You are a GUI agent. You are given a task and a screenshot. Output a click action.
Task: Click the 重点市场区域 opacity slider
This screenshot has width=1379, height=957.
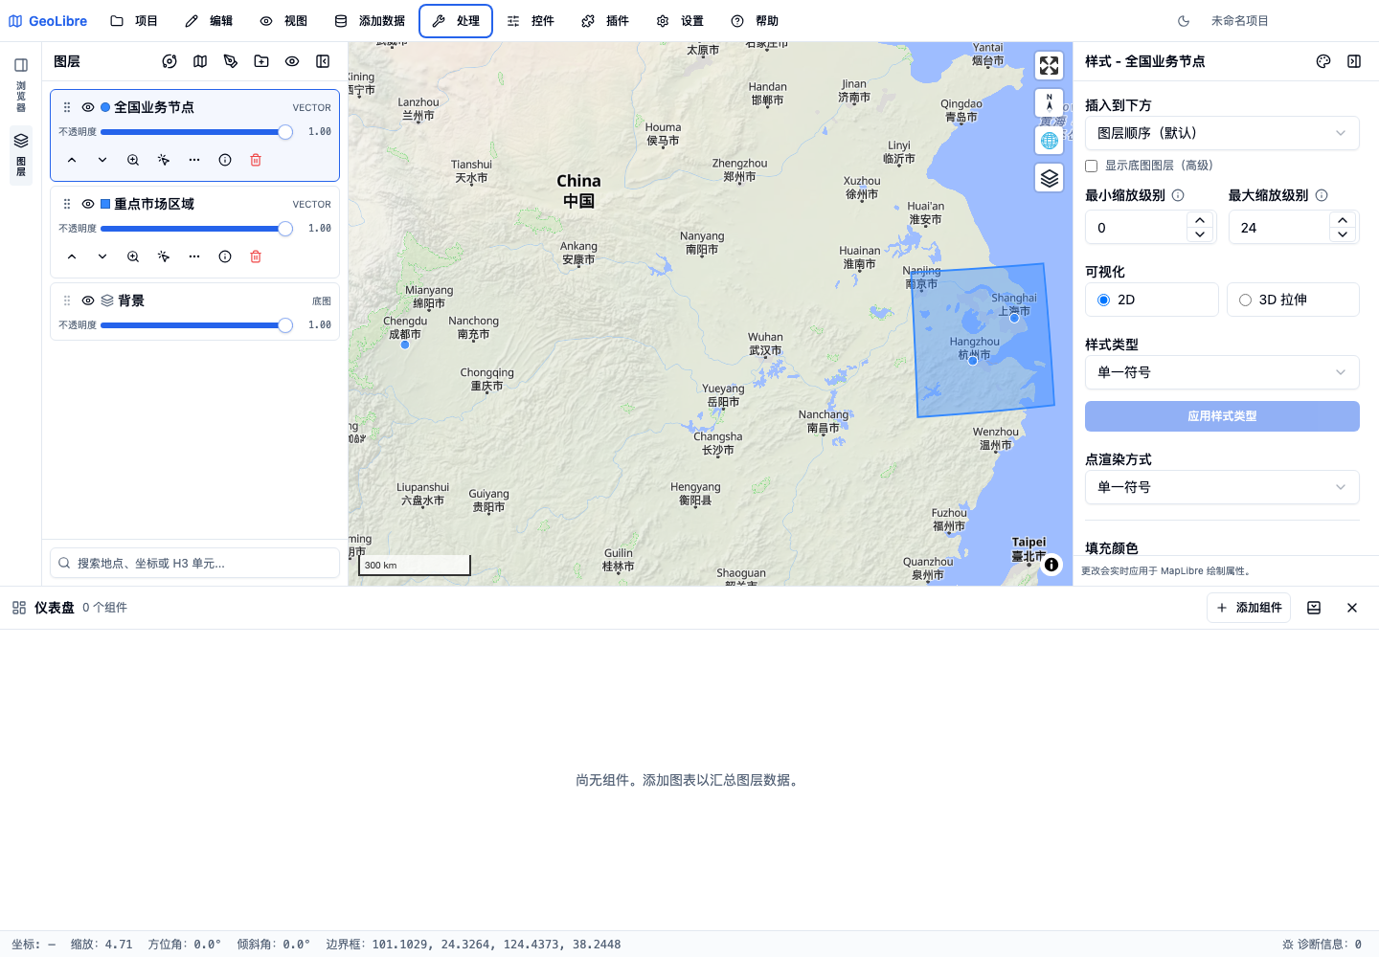196,229
